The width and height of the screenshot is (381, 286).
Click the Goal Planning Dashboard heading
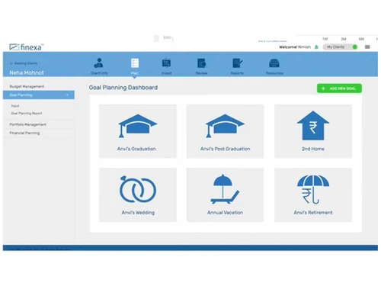(x=123, y=88)
